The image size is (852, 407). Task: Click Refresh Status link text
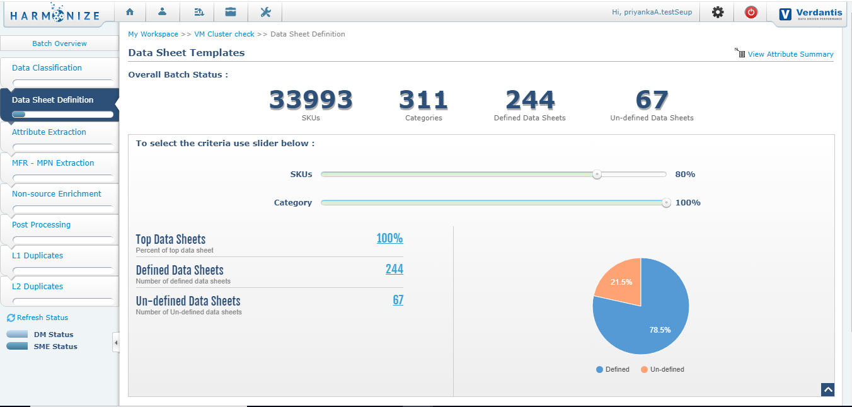(x=42, y=318)
